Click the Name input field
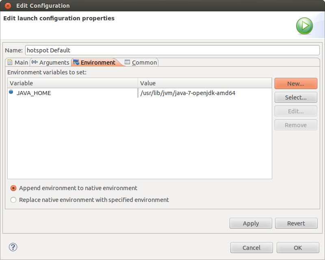Screen dimensions: 325x260 (x=172, y=50)
